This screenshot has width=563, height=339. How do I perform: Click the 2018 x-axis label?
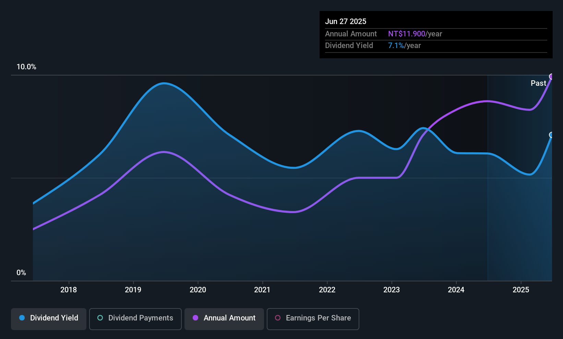pyautogui.click(x=69, y=290)
